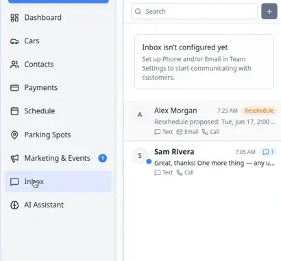Click the 7:05 AM timestamp
Screen dimensions: 281x261
click(245, 152)
